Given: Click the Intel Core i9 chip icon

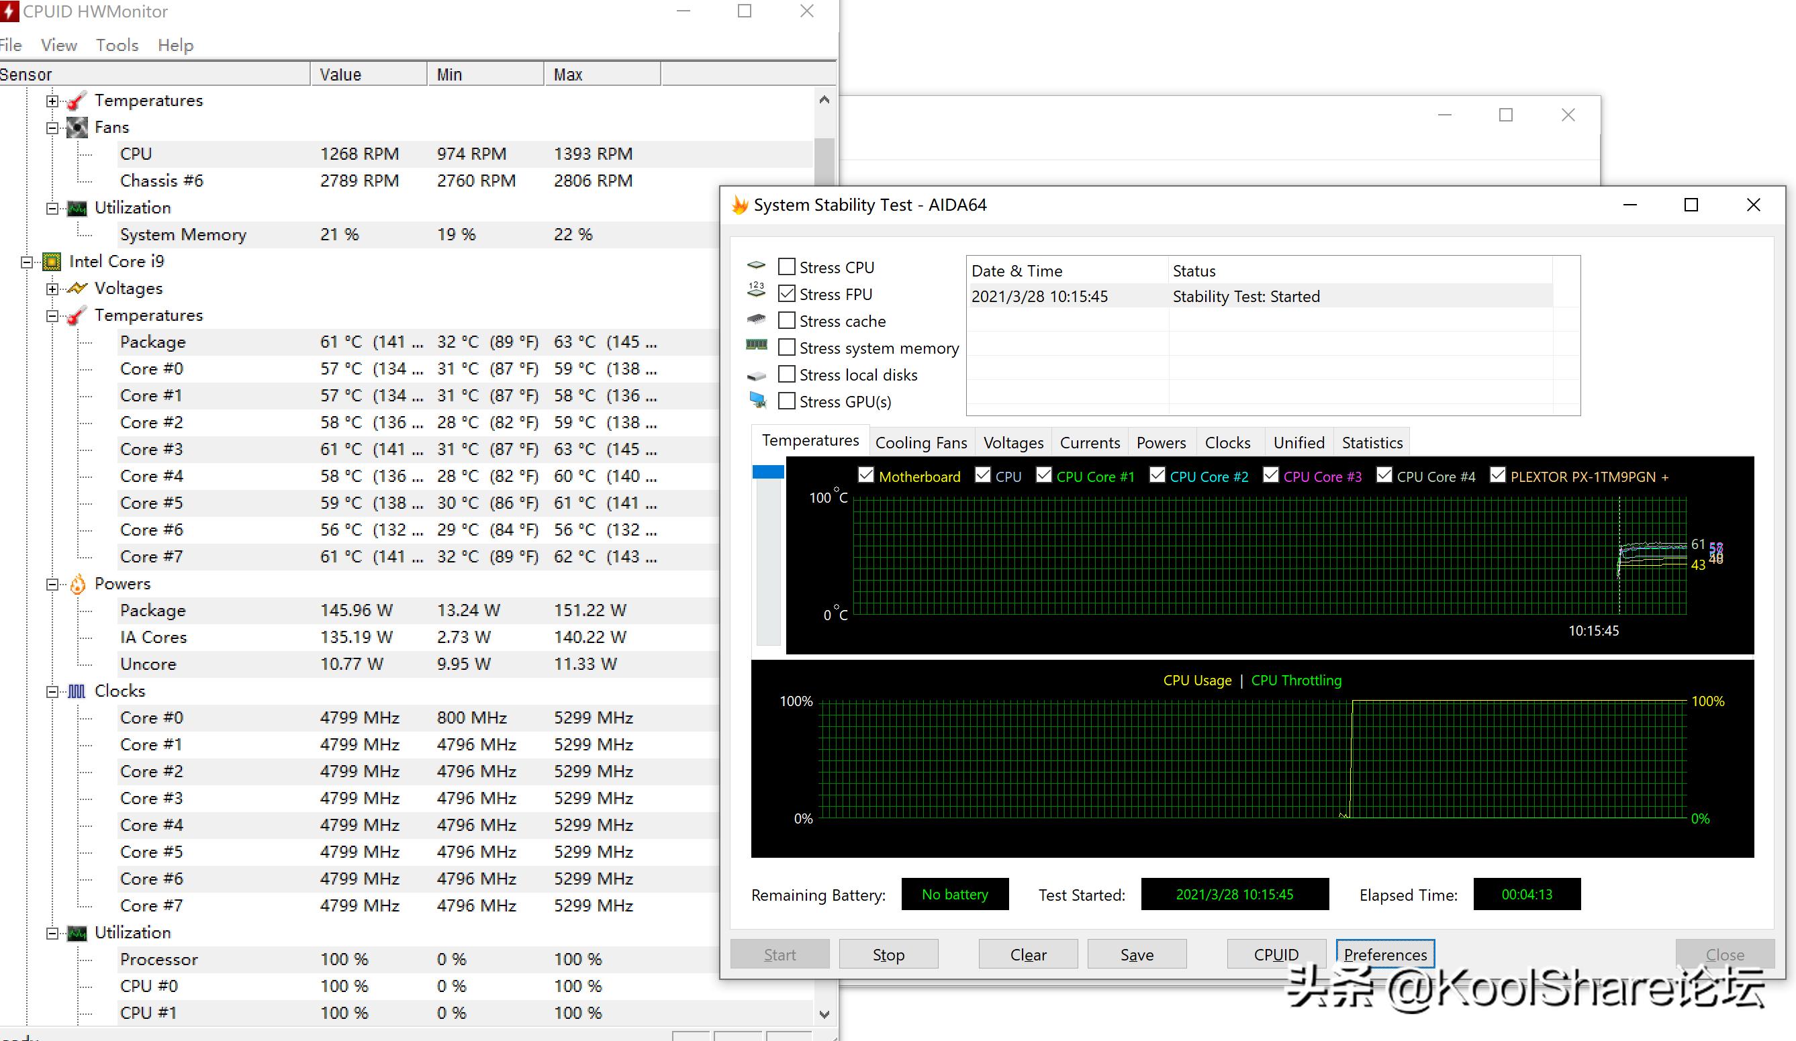Looking at the screenshot, I should (51, 262).
